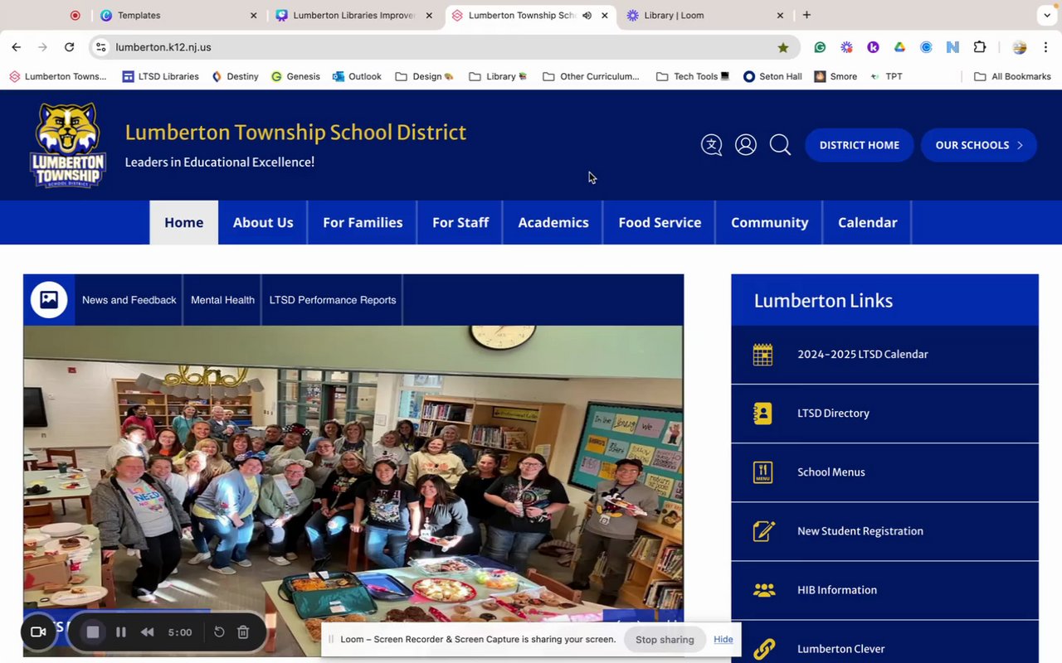Click the HIB Information people icon
The image size is (1062, 663).
pos(763,590)
